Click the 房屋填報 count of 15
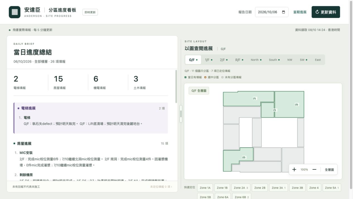Viewport: 353px width, 199px height. click(x=58, y=79)
